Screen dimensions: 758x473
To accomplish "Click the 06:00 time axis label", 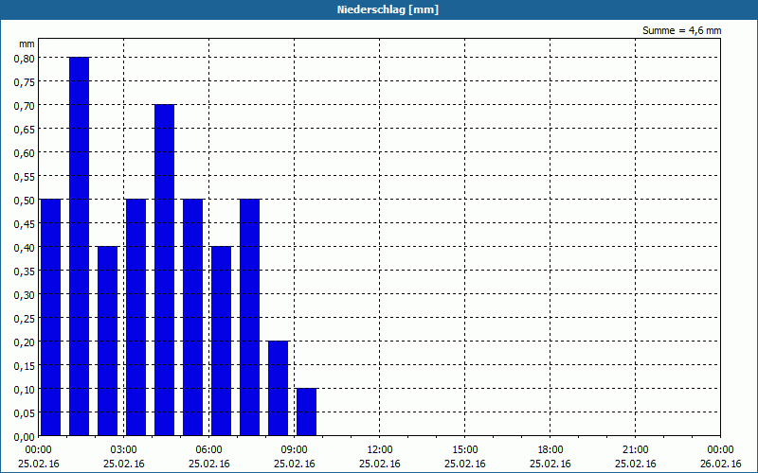I will [208, 450].
